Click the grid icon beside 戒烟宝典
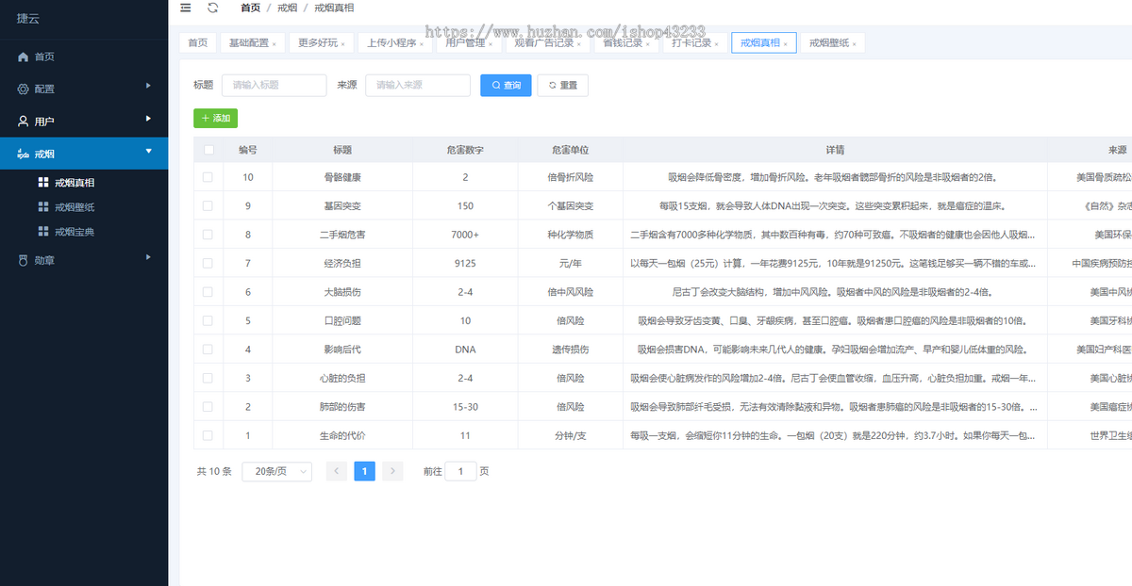 click(x=42, y=231)
